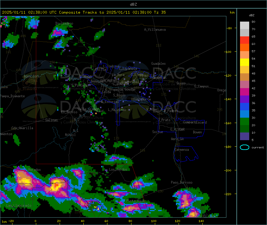Select the 'El_Desvio' map label

[x=69, y=112]
